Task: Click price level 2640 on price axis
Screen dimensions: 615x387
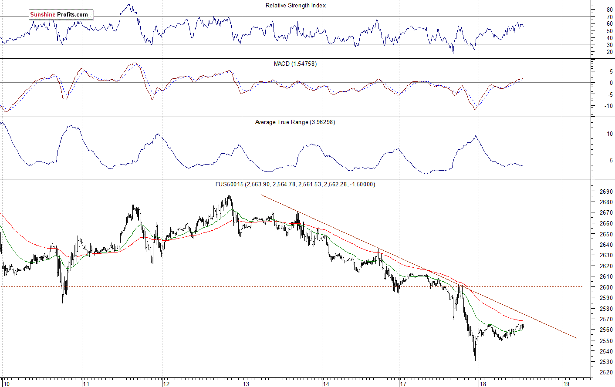Action: [606, 245]
